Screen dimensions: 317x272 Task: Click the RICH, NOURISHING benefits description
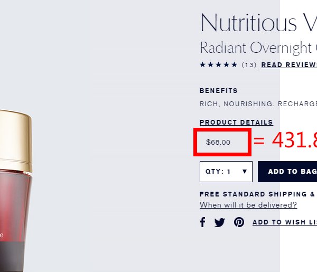point(258,104)
